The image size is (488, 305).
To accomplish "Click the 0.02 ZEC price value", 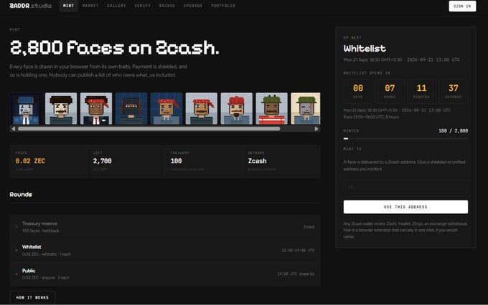I will click(x=30, y=161).
